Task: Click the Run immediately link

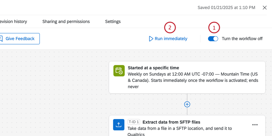Action: click(171, 39)
